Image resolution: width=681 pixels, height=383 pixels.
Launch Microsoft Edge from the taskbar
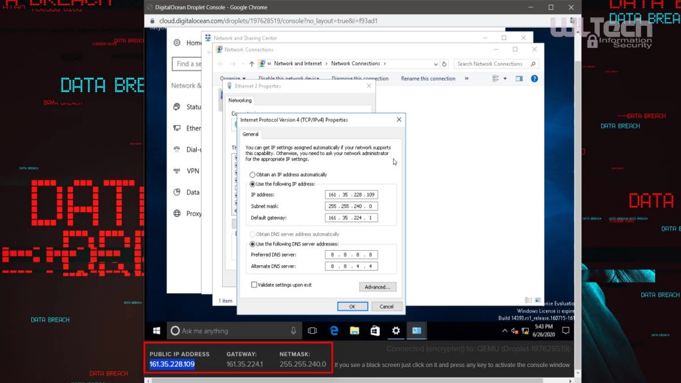pyautogui.click(x=334, y=331)
